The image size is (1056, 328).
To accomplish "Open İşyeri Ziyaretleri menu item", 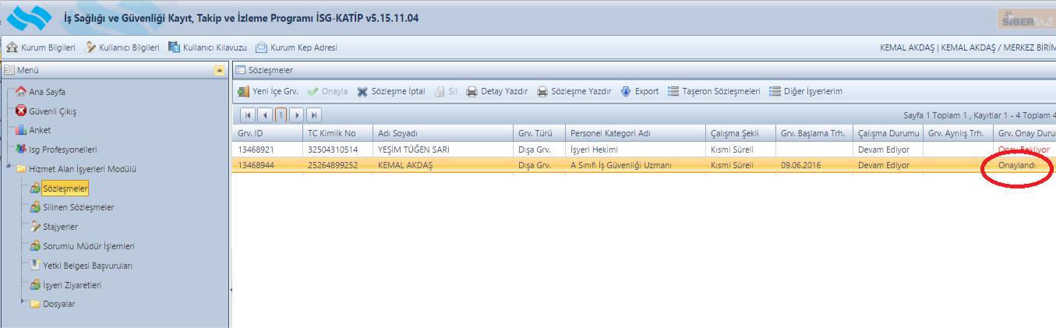I will [72, 284].
